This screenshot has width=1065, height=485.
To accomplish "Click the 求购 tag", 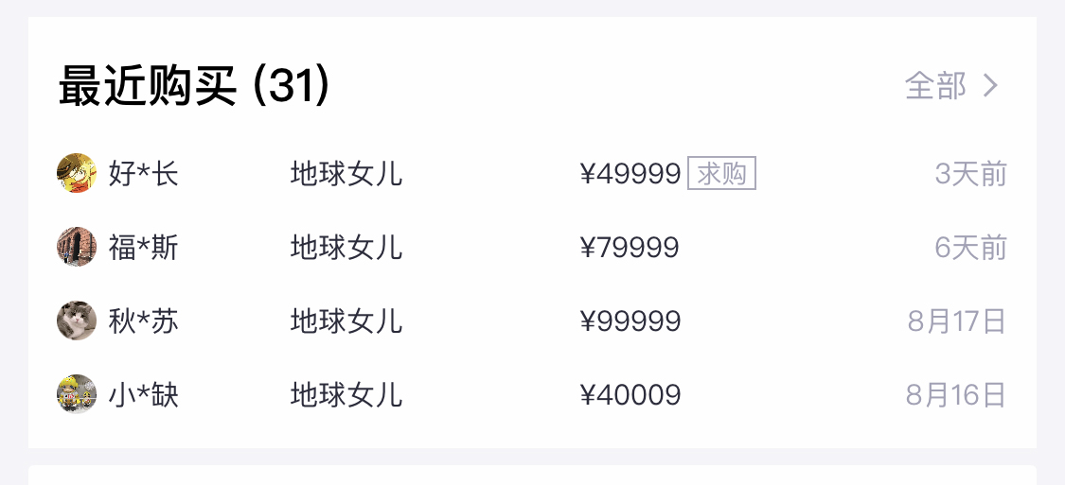I will pos(721,174).
